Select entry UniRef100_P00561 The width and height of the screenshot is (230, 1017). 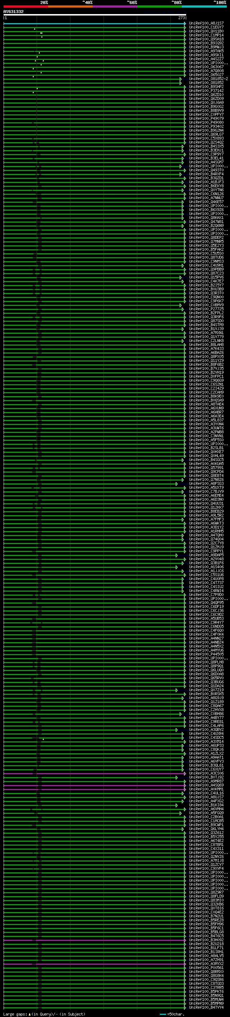pyautogui.click(x=206, y=968)
